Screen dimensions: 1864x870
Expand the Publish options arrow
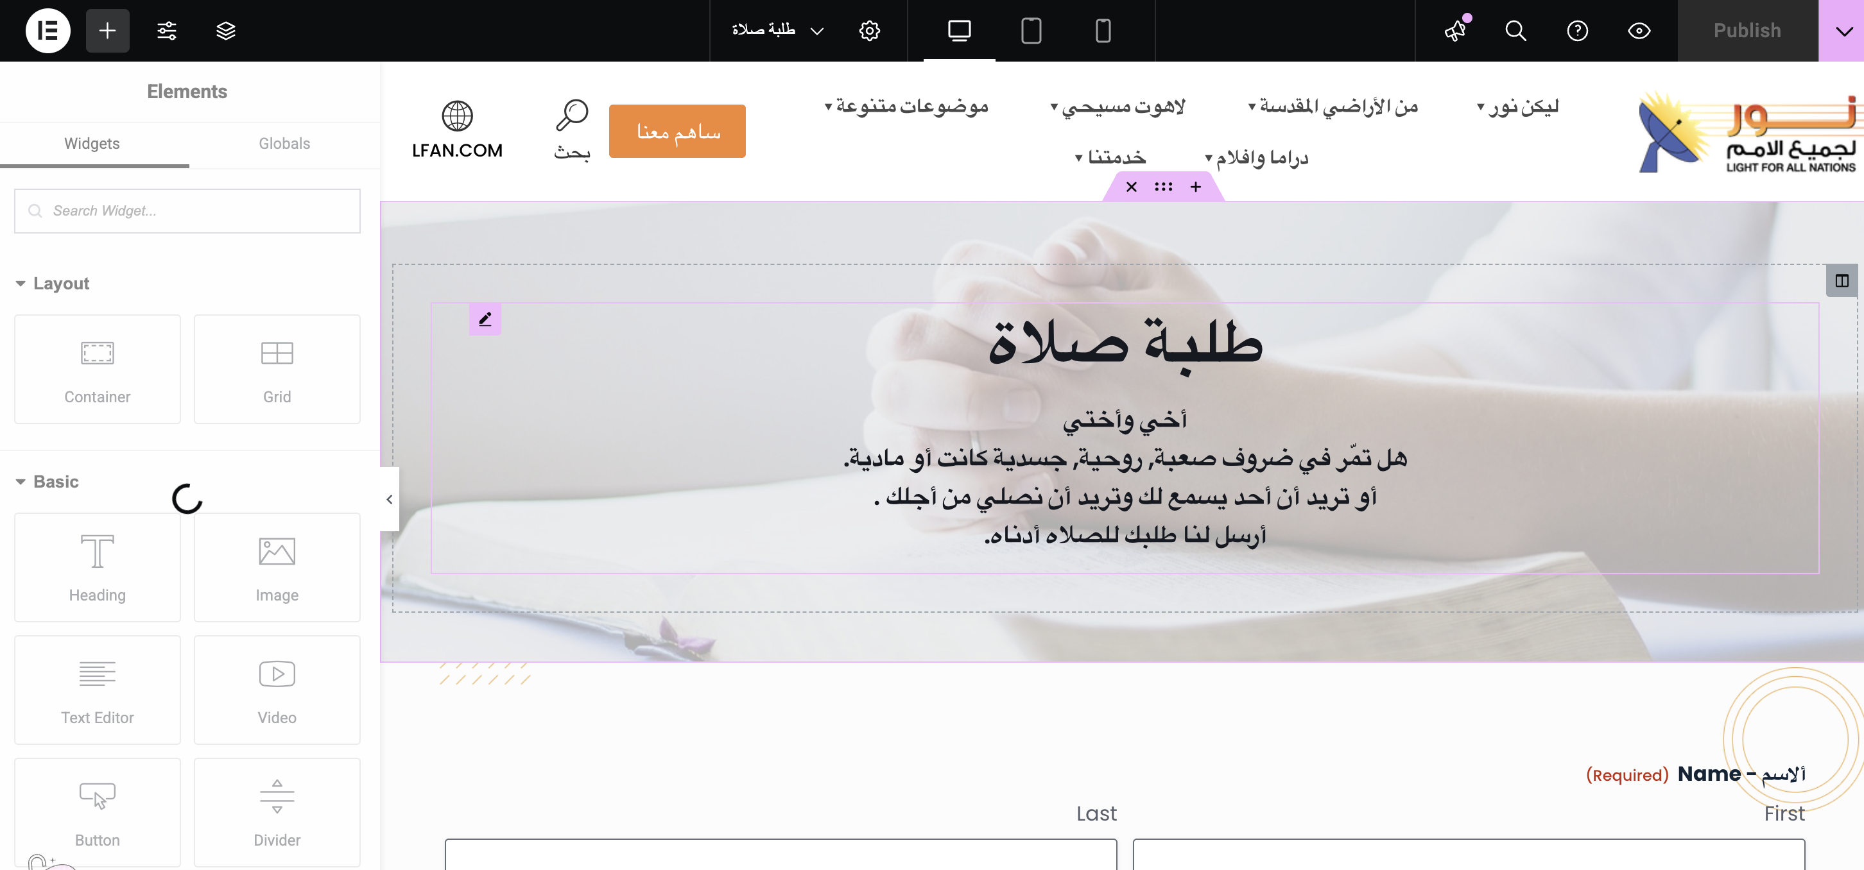point(1843,30)
